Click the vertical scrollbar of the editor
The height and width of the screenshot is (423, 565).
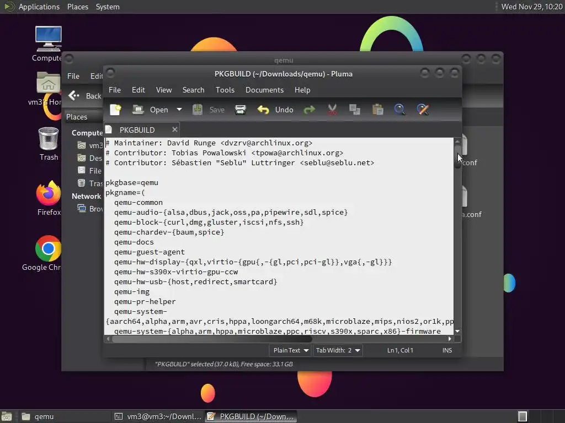pyautogui.click(x=457, y=236)
